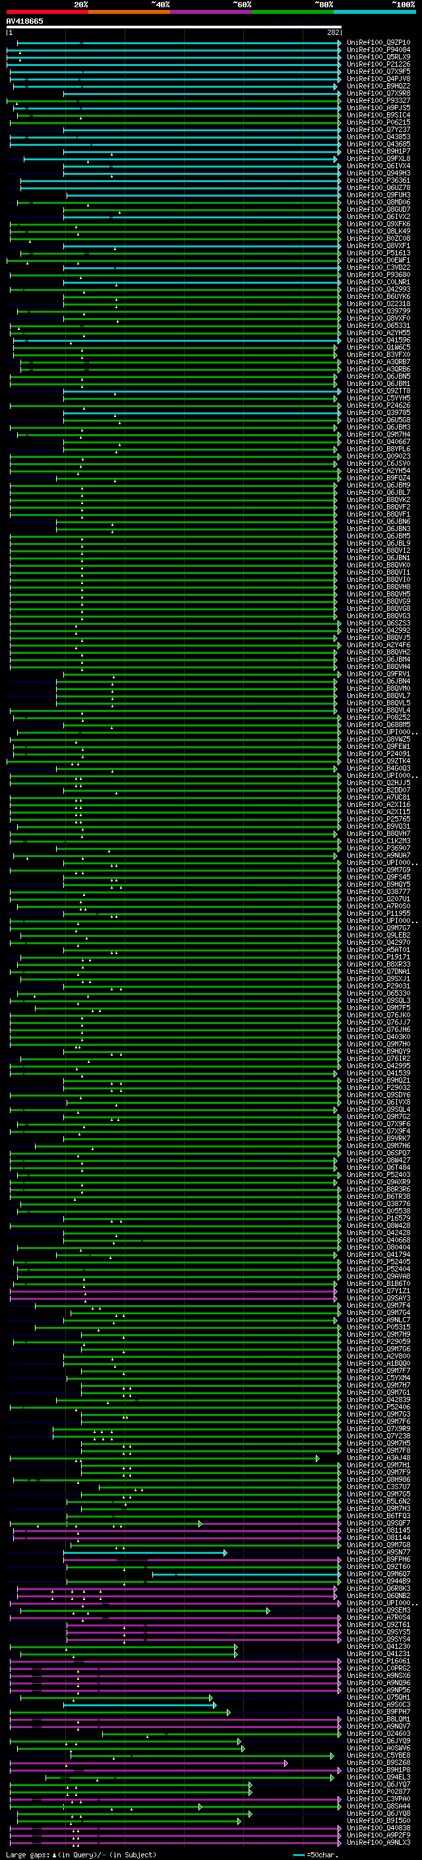The width and height of the screenshot is (422, 1860).
Task: Select hit label UniRef100_Q40667
Action: click(378, 442)
